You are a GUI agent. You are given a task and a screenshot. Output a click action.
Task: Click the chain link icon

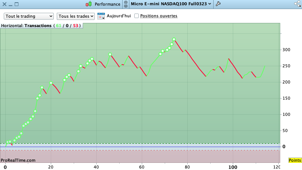(126, 4)
